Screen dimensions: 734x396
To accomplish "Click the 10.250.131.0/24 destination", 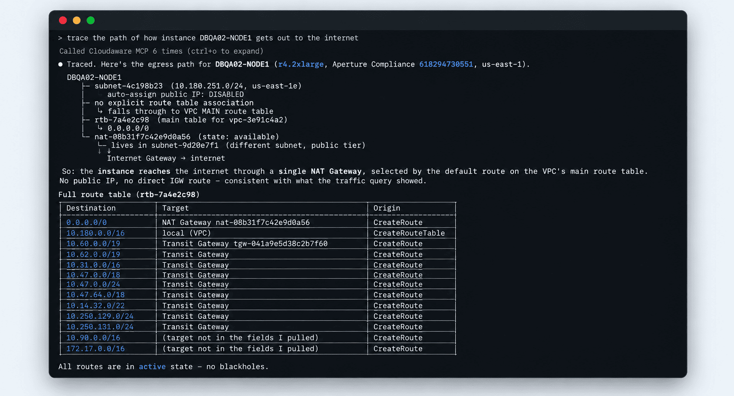I will tap(99, 326).
